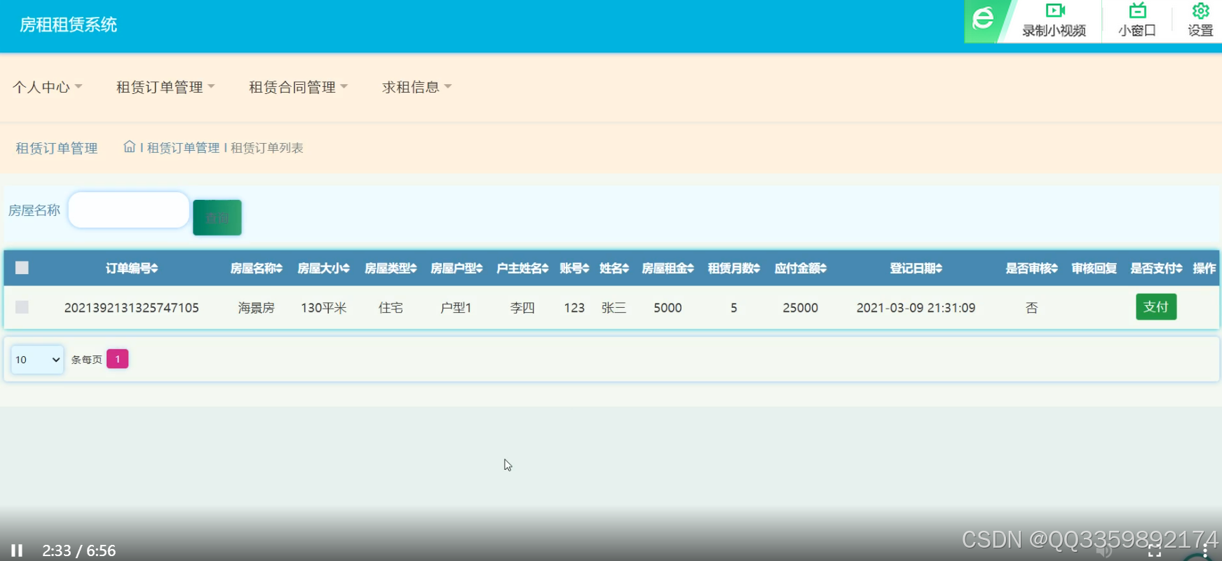
Task: Click the 海景房 cell
Action: [x=256, y=308]
